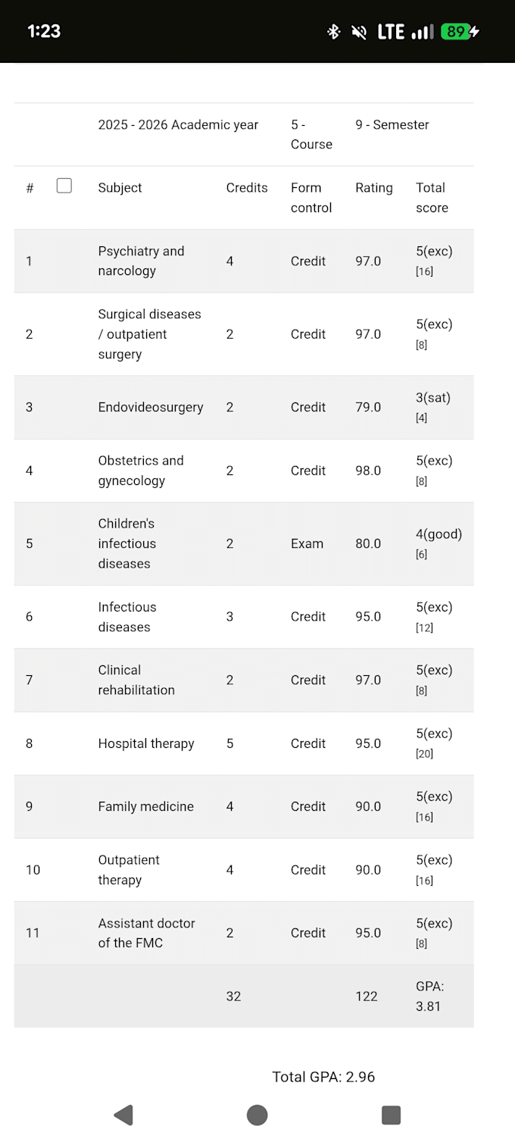The height and width of the screenshot is (1145, 515).
Task: Select the Hospital therapy row
Action: click(x=244, y=743)
